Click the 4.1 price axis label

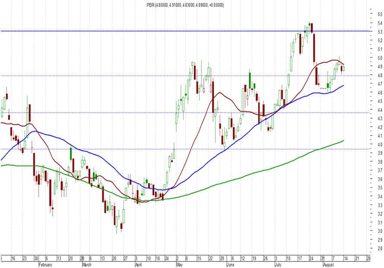tap(380, 136)
